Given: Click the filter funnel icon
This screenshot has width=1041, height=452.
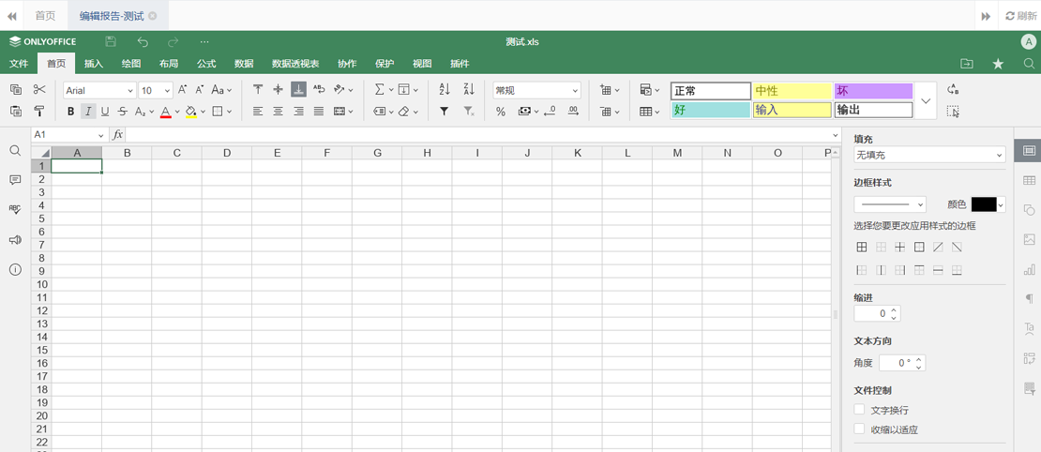Looking at the screenshot, I should (445, 112).
